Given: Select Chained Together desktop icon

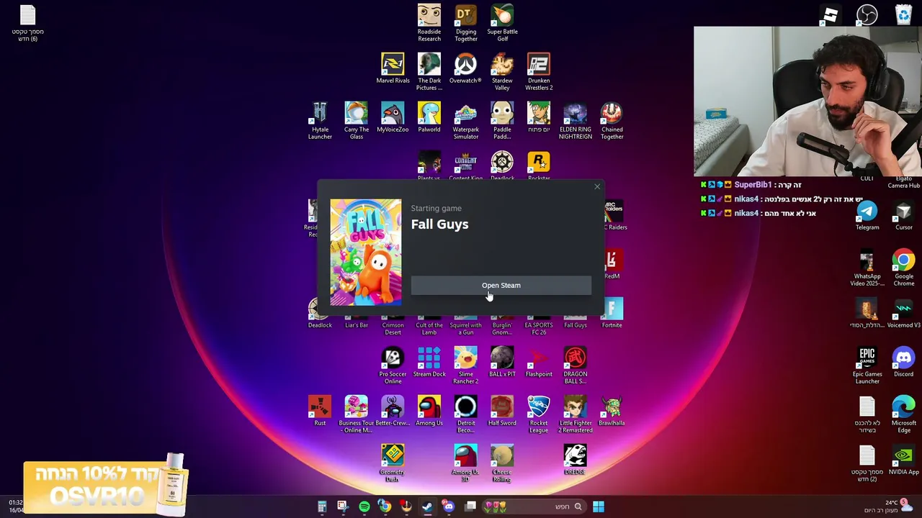Looking at the screenshot, I should (612, 121).
